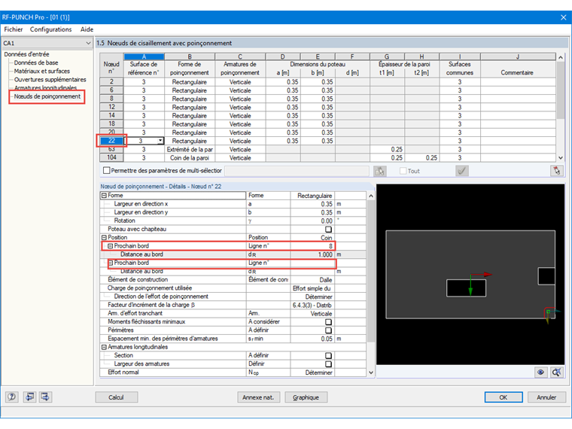Enable multi-selection parameters checkbox

(107, 170)
